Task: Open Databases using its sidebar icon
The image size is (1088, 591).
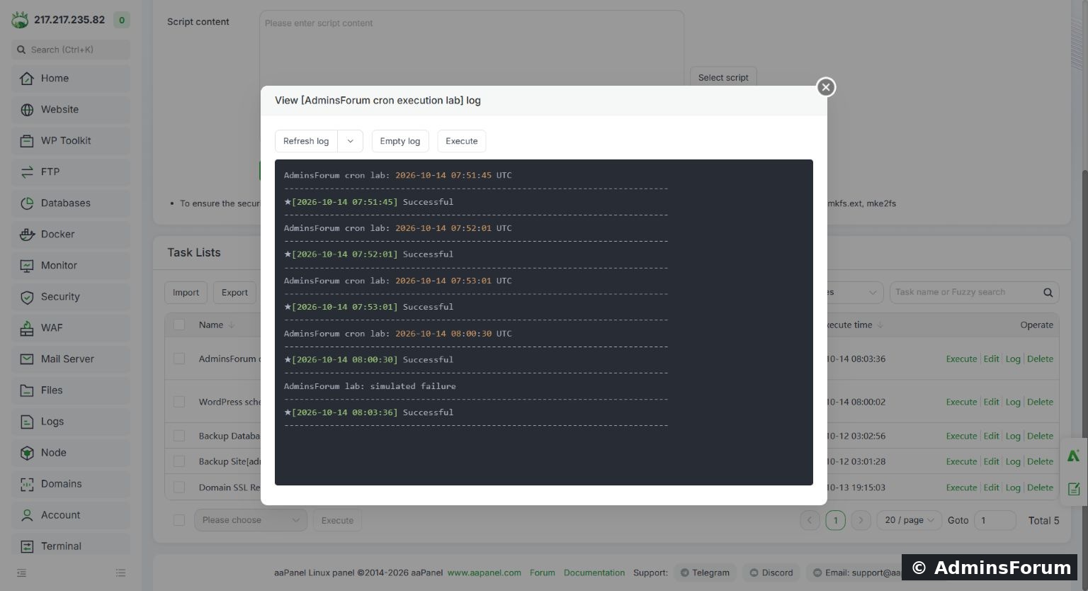Action: 27,203
